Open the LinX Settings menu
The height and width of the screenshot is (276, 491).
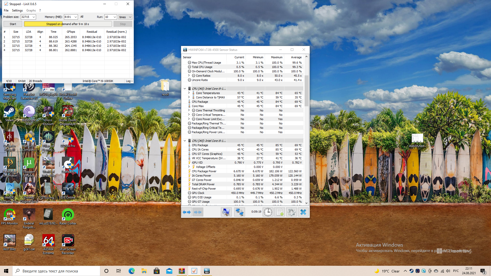point(17,10)
